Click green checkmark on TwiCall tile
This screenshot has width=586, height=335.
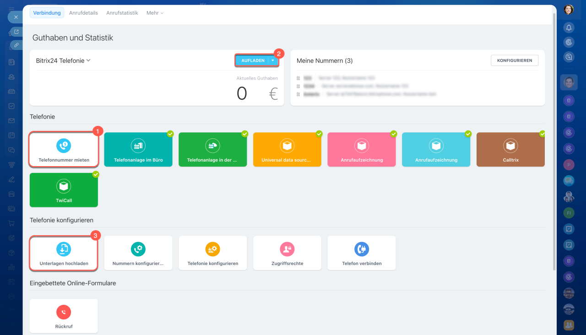coord(96,174)
